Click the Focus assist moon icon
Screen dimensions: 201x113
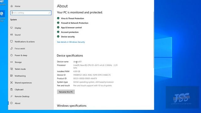(x=12, y=48)
